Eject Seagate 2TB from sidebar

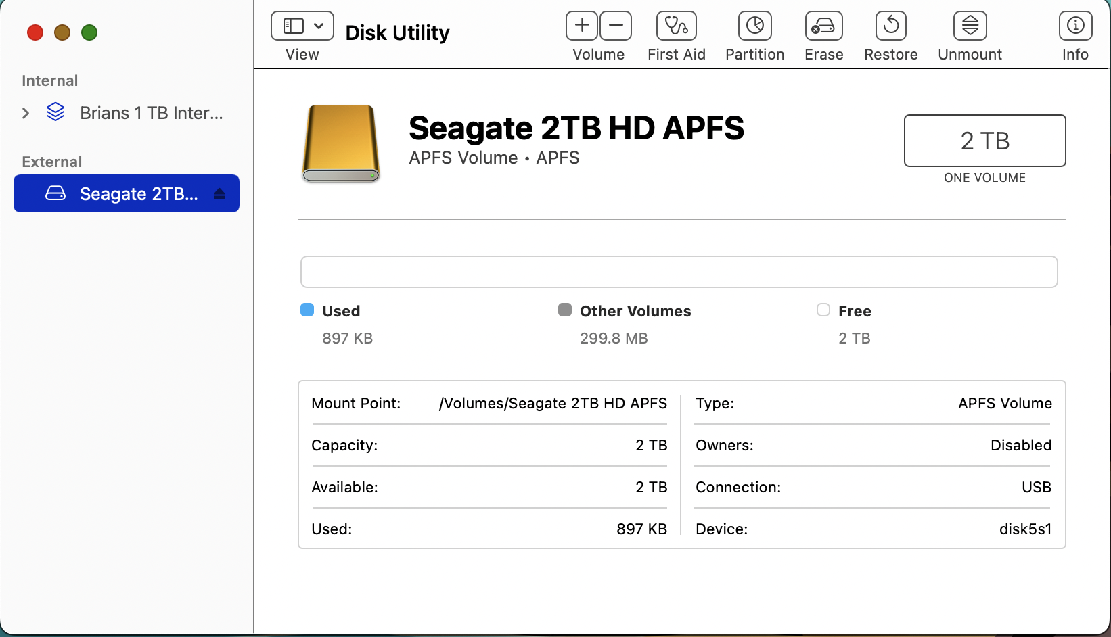219,194
